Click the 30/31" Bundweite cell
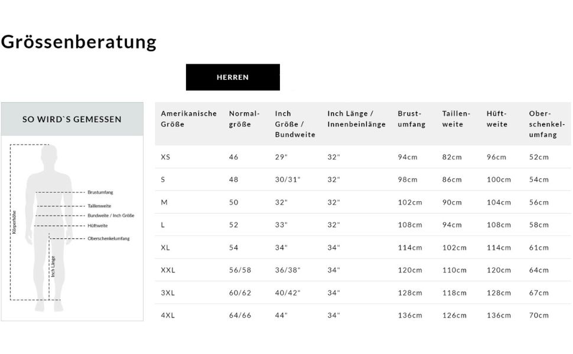573x354 pixels. 288,179
